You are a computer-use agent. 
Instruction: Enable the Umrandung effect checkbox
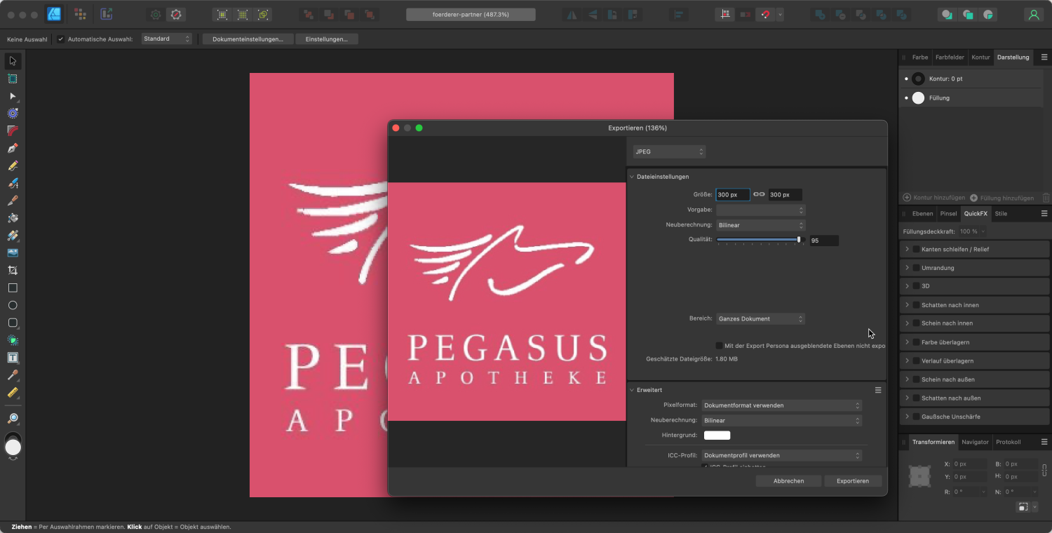tap(916, 268)
